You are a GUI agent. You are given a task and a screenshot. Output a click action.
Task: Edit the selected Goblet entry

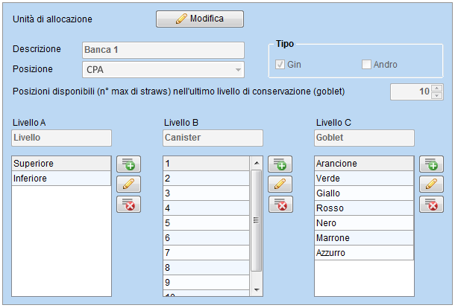pos(431,184)
